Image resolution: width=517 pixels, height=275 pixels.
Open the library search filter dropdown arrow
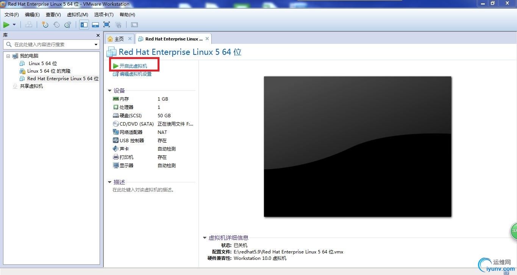coord(96,45)
